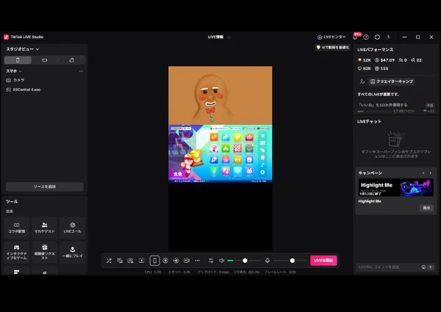Open the 視聴者リクエスト tool
Image resolution: width=441 pixels, height=312 pixels.
pyautogui.click(x=44, y=253)
